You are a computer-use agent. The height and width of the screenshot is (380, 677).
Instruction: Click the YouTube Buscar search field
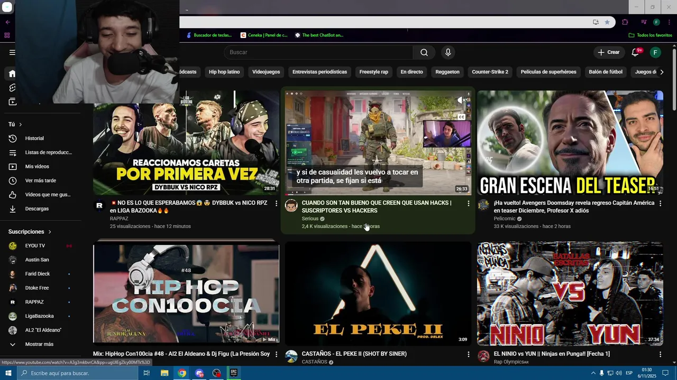(x=319, y=52)
